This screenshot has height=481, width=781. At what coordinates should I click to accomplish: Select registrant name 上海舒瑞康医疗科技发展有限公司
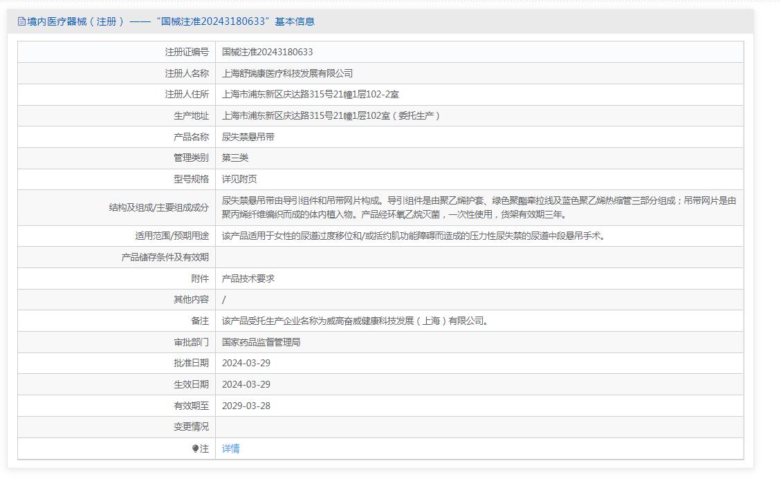287,74
